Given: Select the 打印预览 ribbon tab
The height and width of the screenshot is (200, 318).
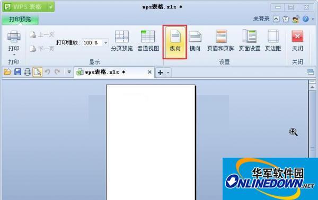Looking at the screenshot, I should tap(20, 19).
